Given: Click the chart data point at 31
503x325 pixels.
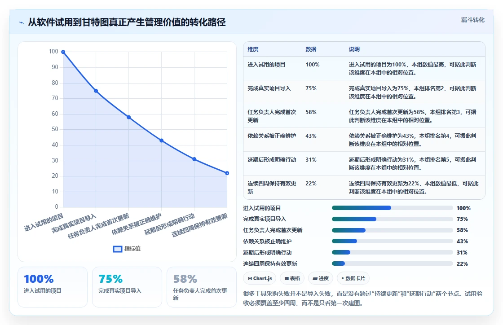Looking at the screenshot, I should click(194, 159).
